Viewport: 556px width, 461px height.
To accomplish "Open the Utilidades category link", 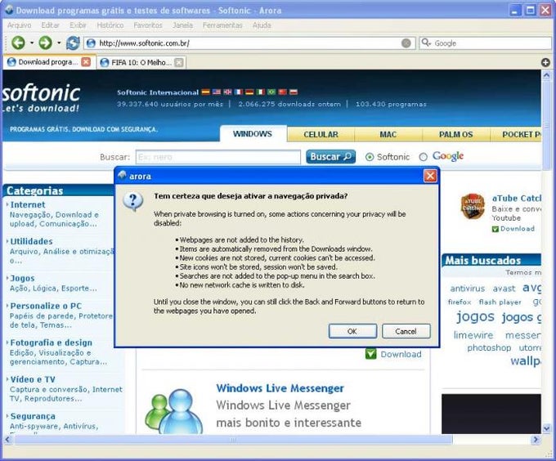I will point(31,242).
